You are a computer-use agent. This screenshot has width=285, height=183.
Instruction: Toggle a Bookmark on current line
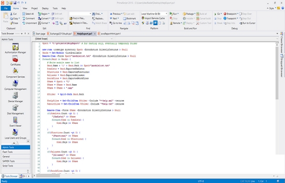[x=129, y=18]
